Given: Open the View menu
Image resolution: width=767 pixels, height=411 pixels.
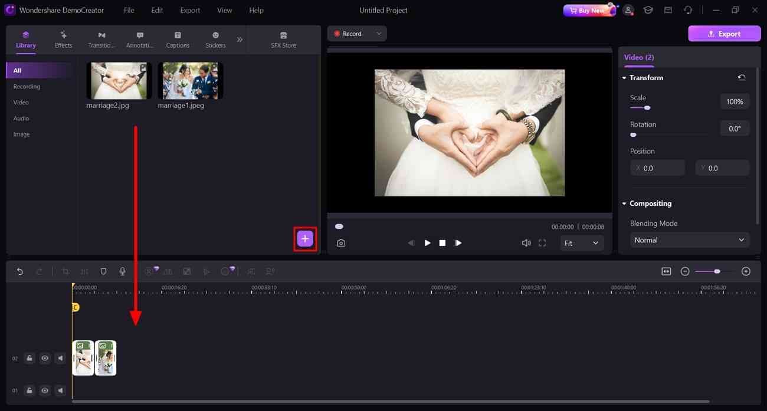Looking at the screenshot, I should (x=224, y=10).
